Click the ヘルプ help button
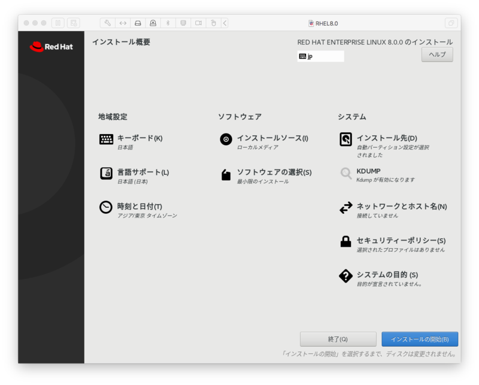479x385 pixels. pyautogui.click(x=437, y=54)
